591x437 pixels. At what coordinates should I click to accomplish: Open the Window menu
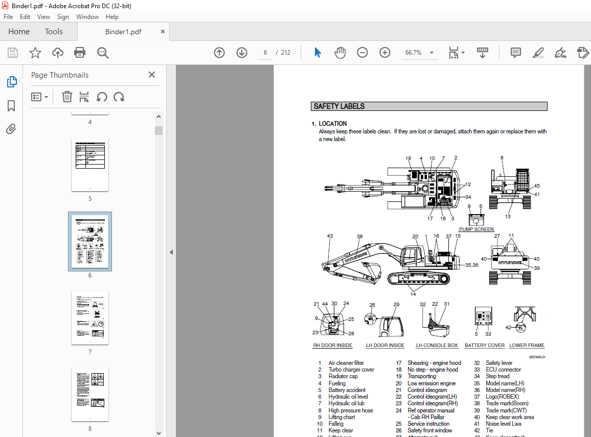(87, 17)
